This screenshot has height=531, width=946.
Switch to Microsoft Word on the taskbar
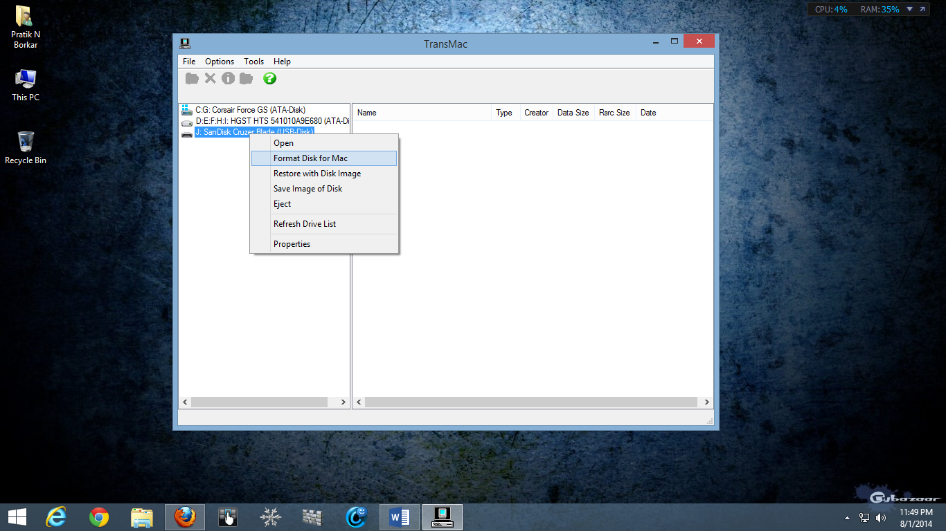tap(400, 517)
